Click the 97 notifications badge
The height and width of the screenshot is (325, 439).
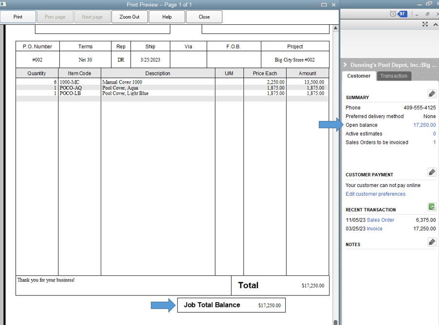(402, 14)
